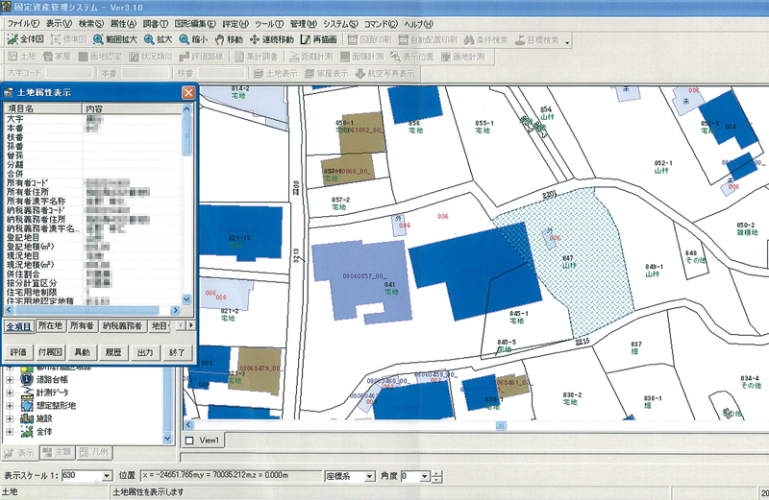Click map horizontal scrollbar left arrow
The height and width of the screenshot is (500, 769).
188,425
